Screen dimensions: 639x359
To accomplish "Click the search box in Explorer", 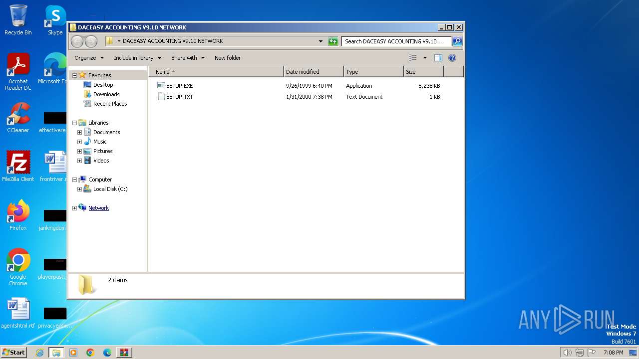I will [x=397, y=41].
